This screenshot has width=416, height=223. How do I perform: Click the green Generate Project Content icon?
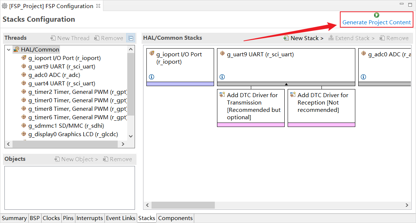[x=376, y=15]
